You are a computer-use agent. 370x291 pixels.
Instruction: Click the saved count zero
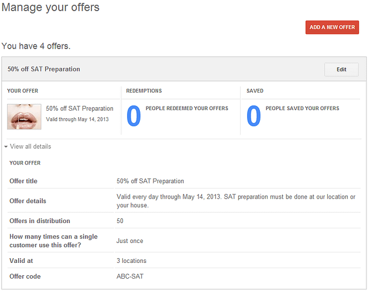coord(253,116)
